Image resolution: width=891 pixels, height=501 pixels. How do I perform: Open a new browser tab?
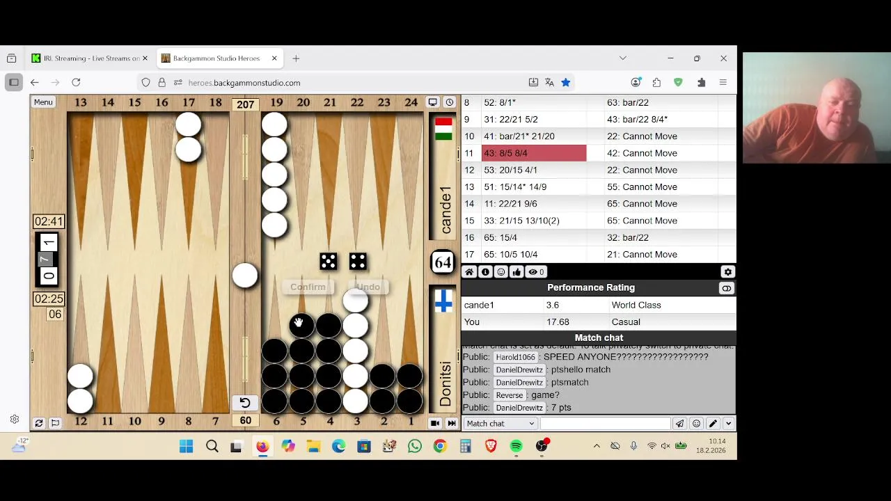(x=296, y=58)
